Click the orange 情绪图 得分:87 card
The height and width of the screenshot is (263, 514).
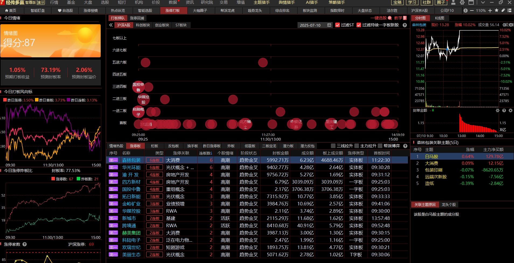click(50, 41)
